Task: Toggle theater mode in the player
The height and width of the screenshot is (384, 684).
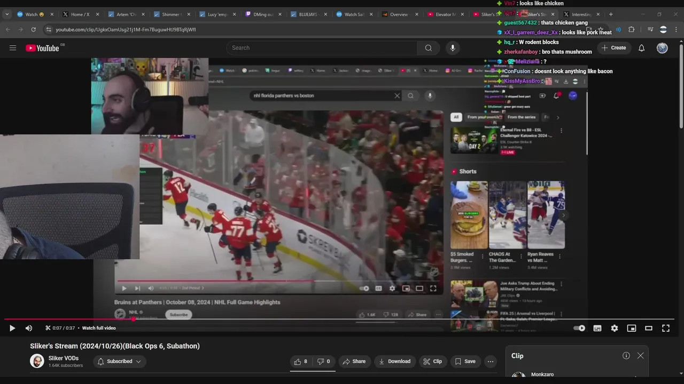Action: pyautogui.click(x=649, y=328)
